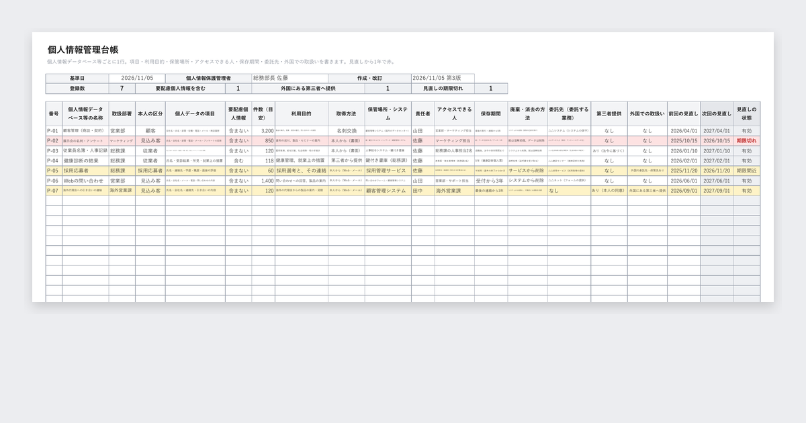Select the あり（本人の同意） cell in row P-07
Viewport: 806px width, 423px height.
[x=609, y=191]
